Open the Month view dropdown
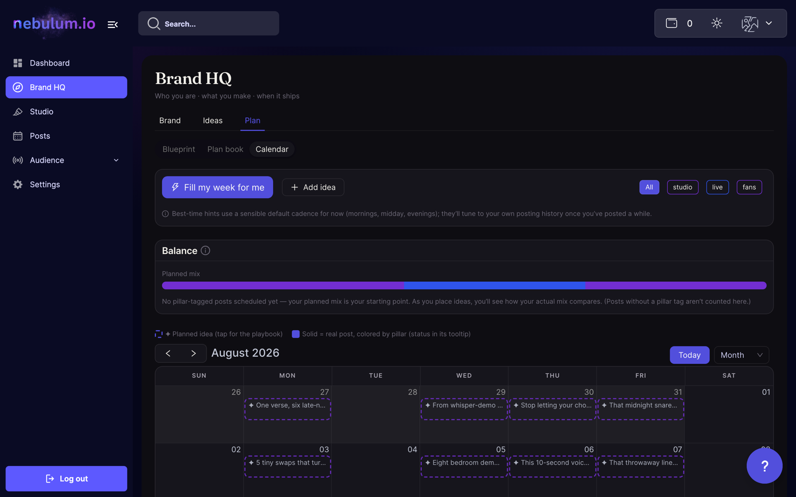796x497 pixels. click(x=741, y=355)
